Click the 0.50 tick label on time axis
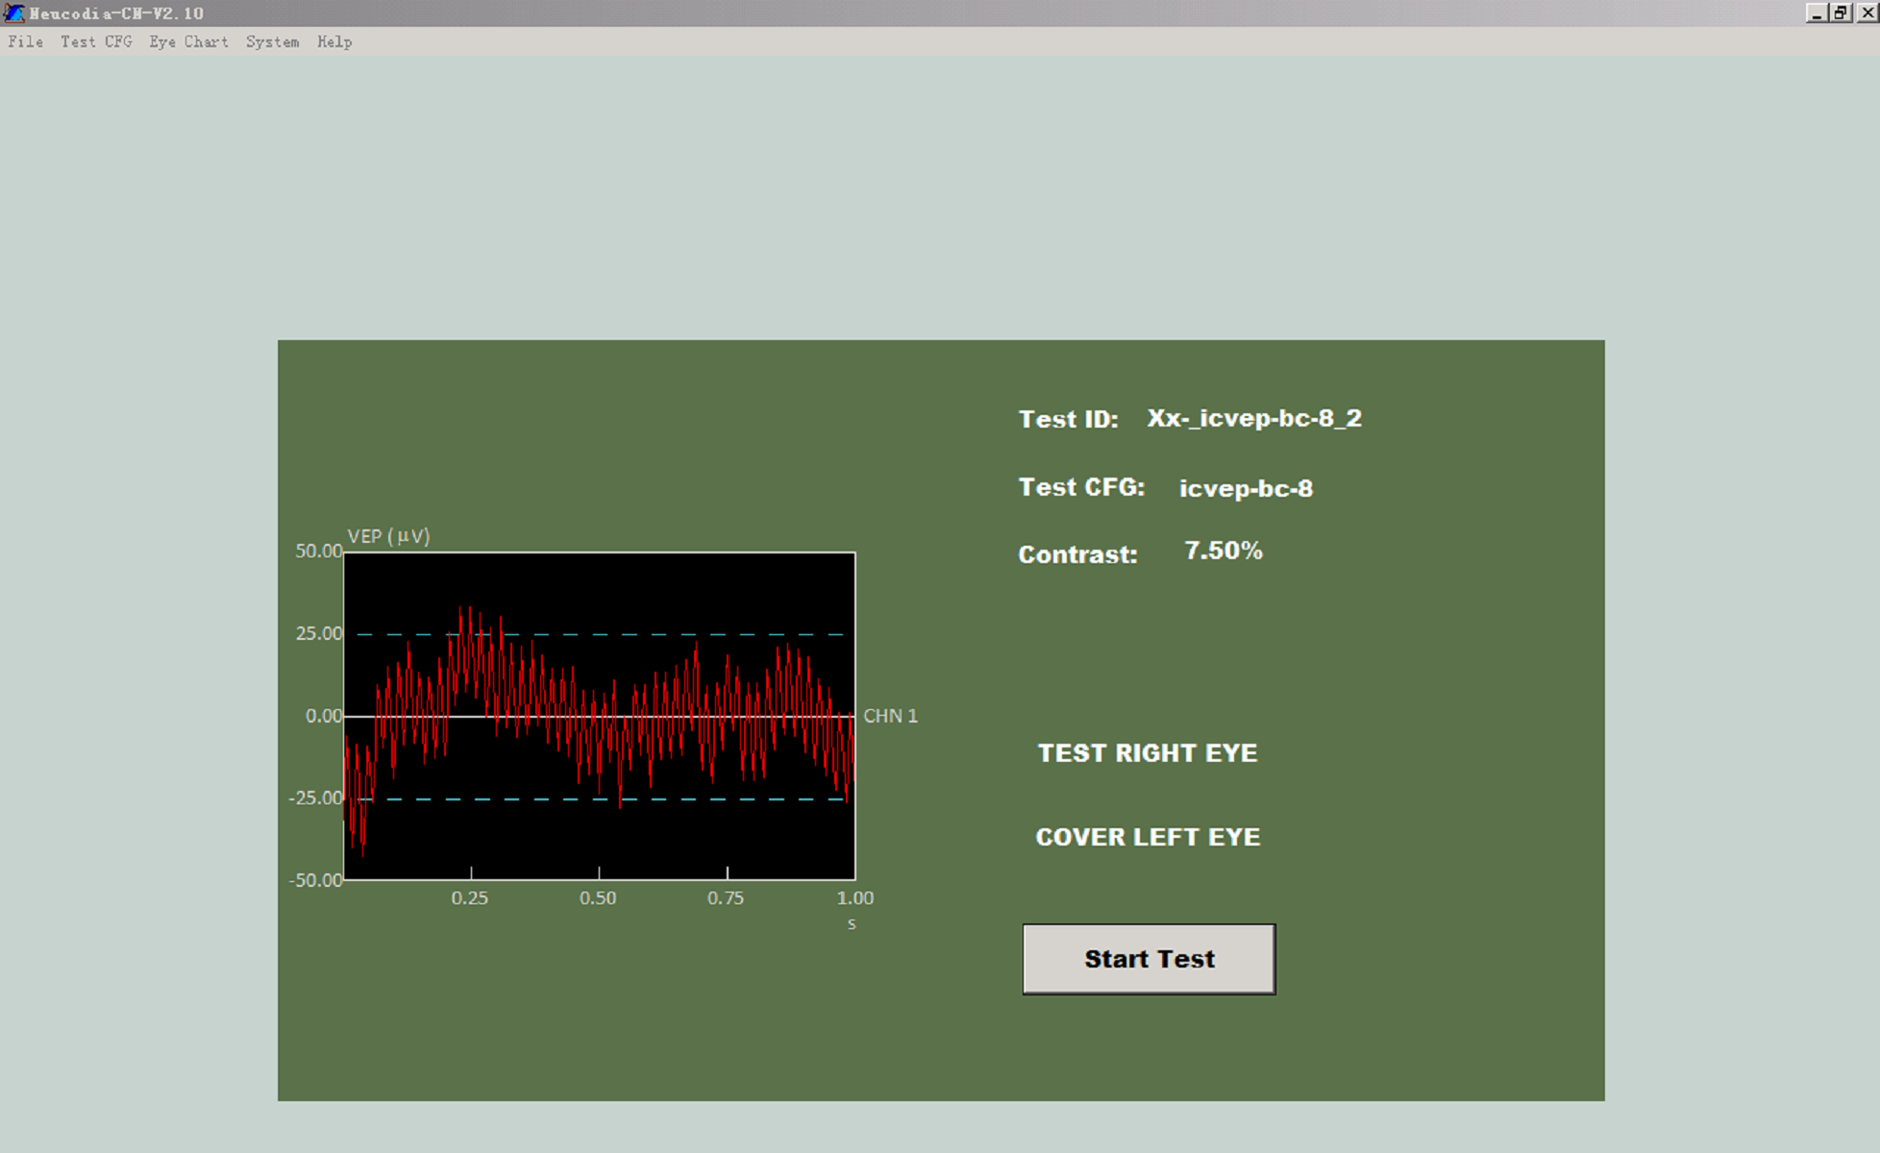The height and width of the screenshot is (1153, 1880). click(x=598, y=898)
